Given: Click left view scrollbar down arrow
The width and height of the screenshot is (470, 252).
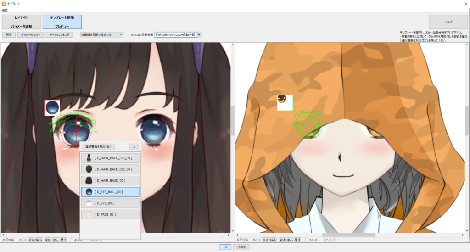Looking at the screenshot, I should pyautogui.click(x=233, y=231).
